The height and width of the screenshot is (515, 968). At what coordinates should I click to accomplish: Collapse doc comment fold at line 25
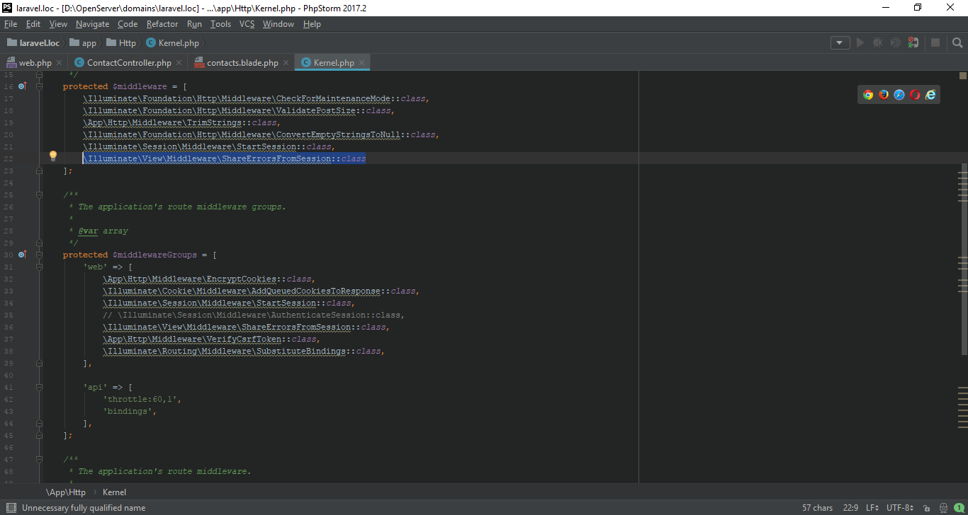pyautogui.click(x=39, y=195)
